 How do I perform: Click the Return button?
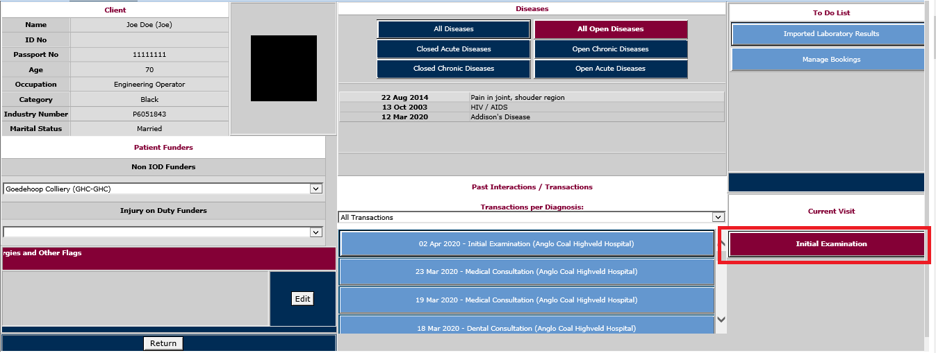(x=163, y=343)
